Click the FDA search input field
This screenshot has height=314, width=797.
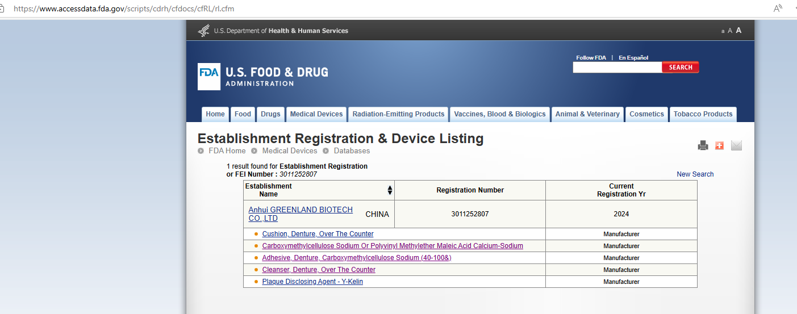(x=617, y=68)
